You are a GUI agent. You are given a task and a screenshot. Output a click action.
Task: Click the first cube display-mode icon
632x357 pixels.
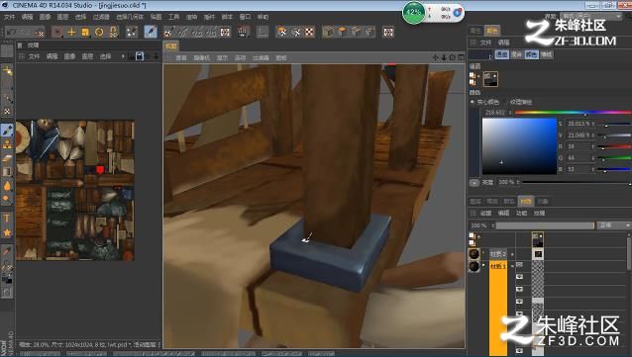(x=328, y=32)
